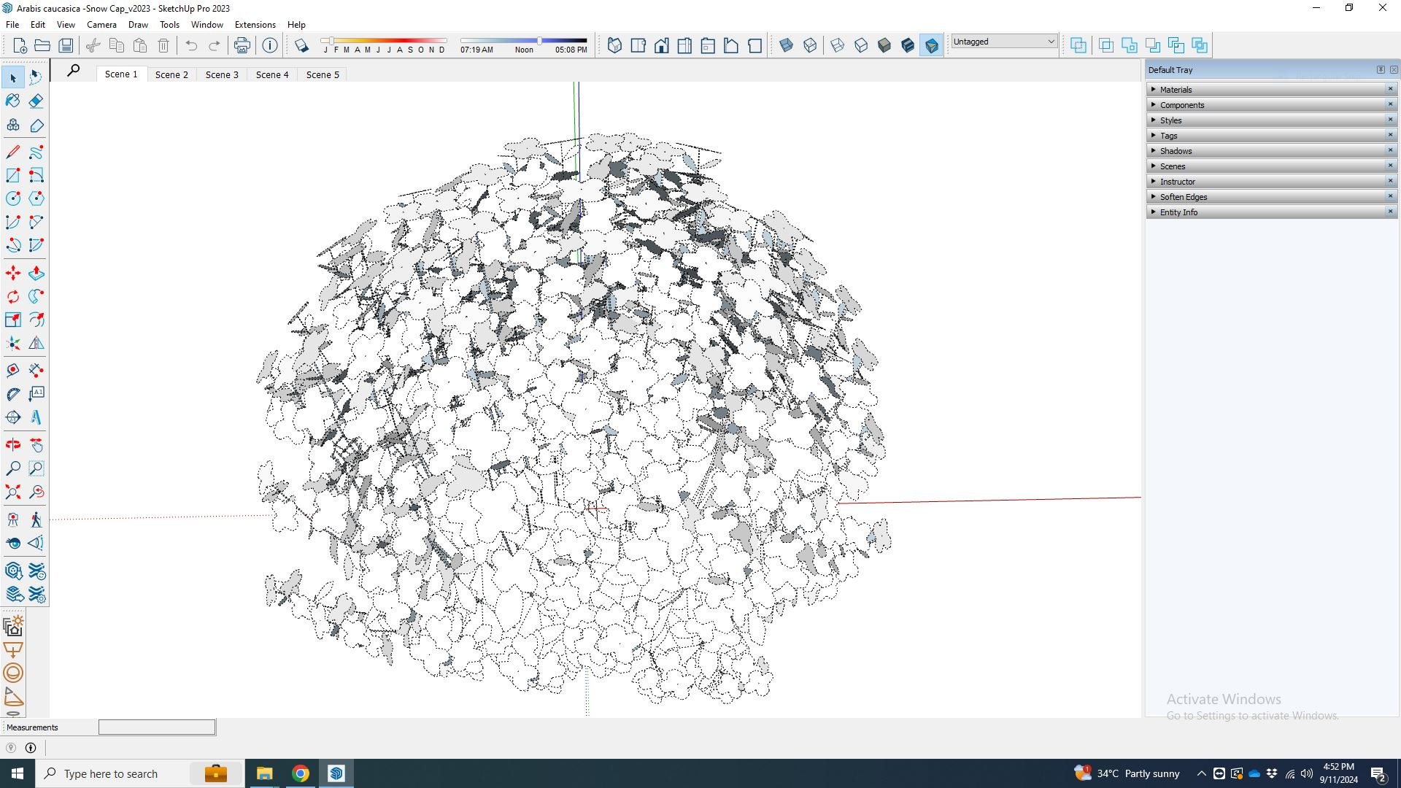
Task: Click the Zoom Extents tool
Action: [x=13, y=492]
